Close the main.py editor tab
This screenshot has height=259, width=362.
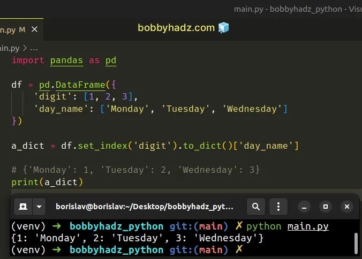coord(34,29)
